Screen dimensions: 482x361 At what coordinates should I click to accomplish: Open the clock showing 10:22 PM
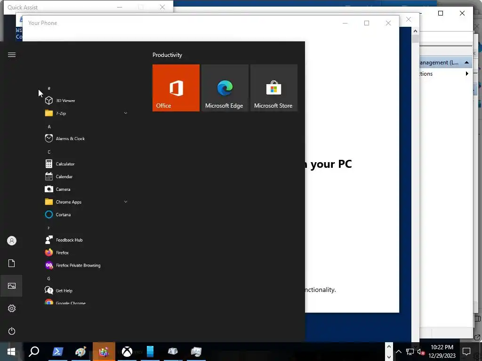442,352
